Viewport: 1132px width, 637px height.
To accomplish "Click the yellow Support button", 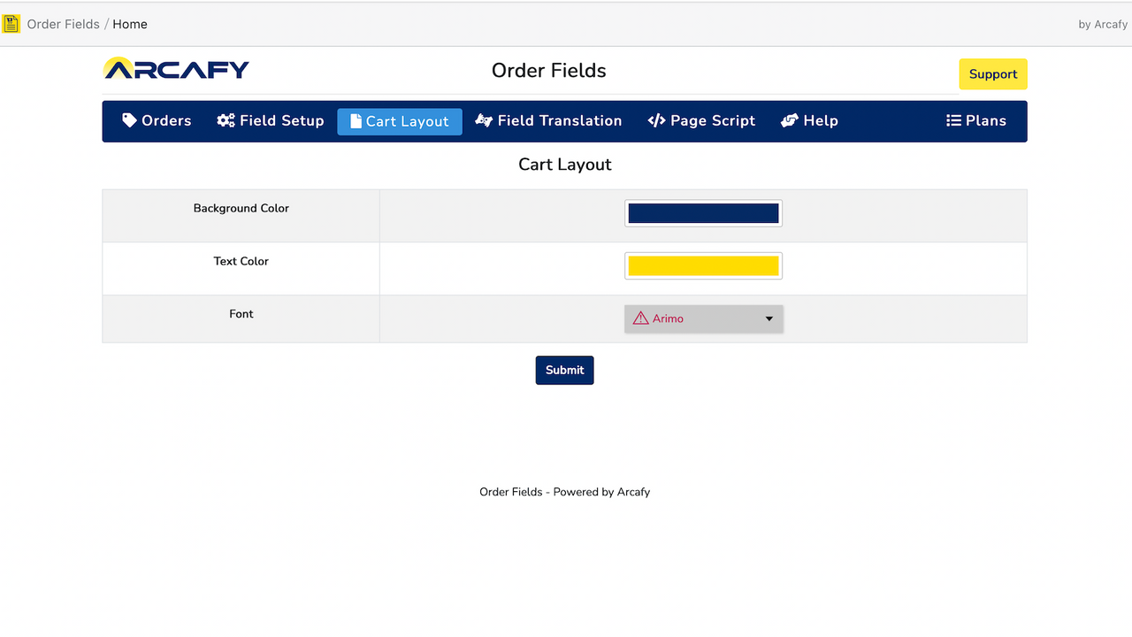I will click(x=993, y=74).
